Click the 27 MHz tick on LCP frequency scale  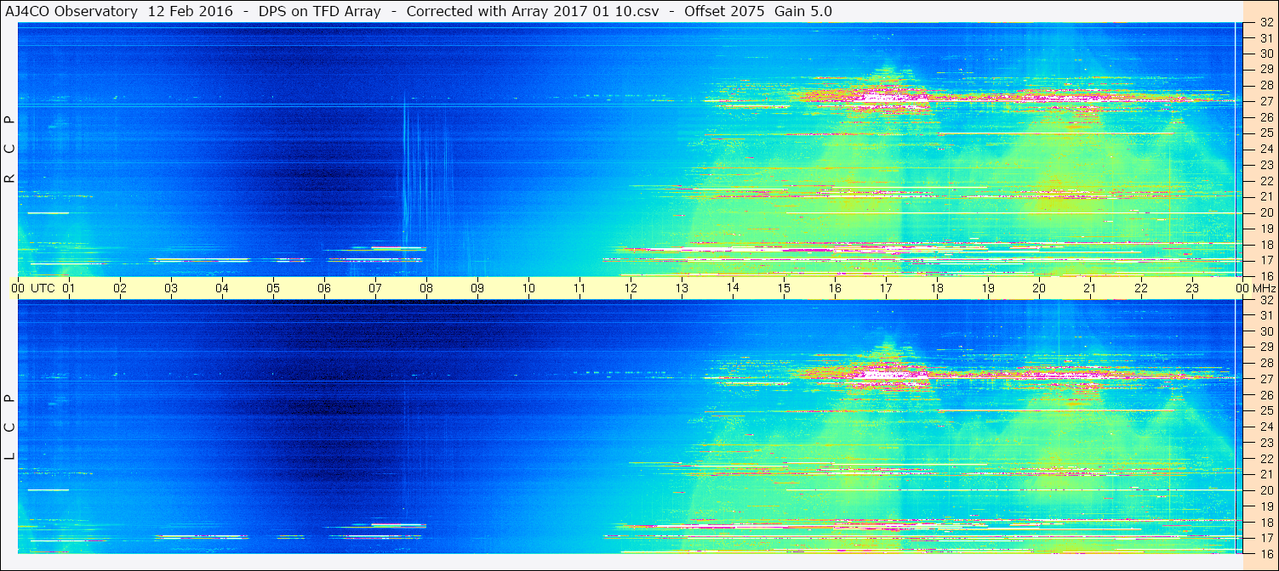coord(1265,379)
